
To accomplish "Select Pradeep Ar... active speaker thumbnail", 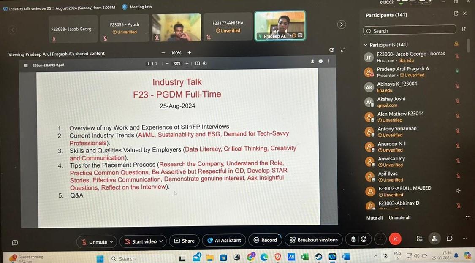I will click(x=280, y=25).
